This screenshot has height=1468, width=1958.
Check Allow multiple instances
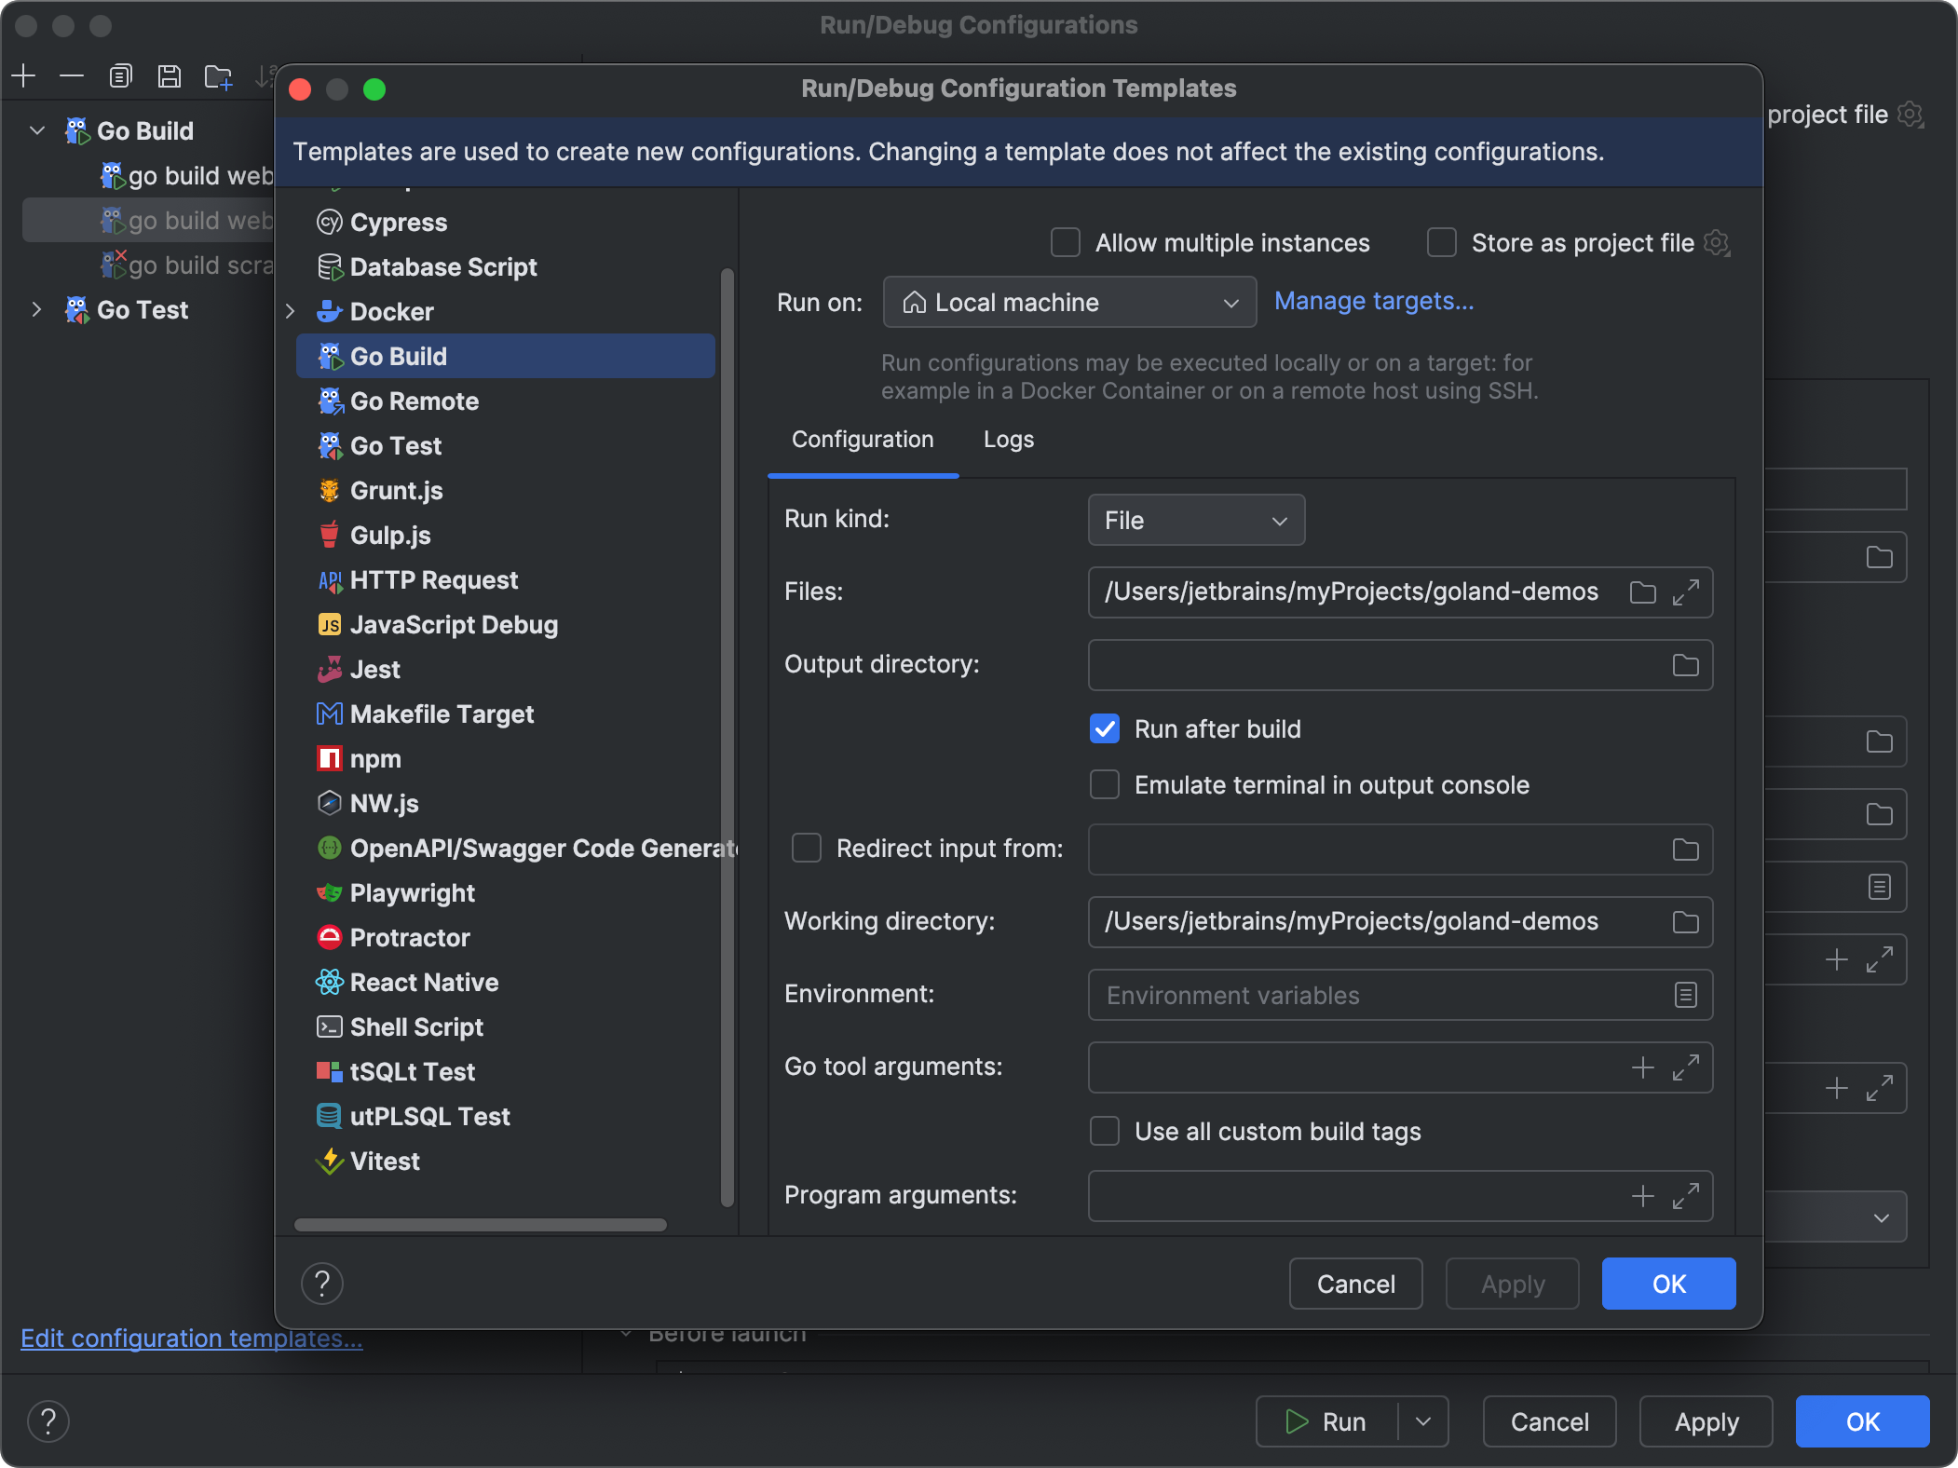pyautogui.click(x=1064, y=242)
